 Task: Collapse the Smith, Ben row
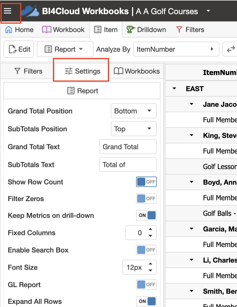(x=192, y=291)
